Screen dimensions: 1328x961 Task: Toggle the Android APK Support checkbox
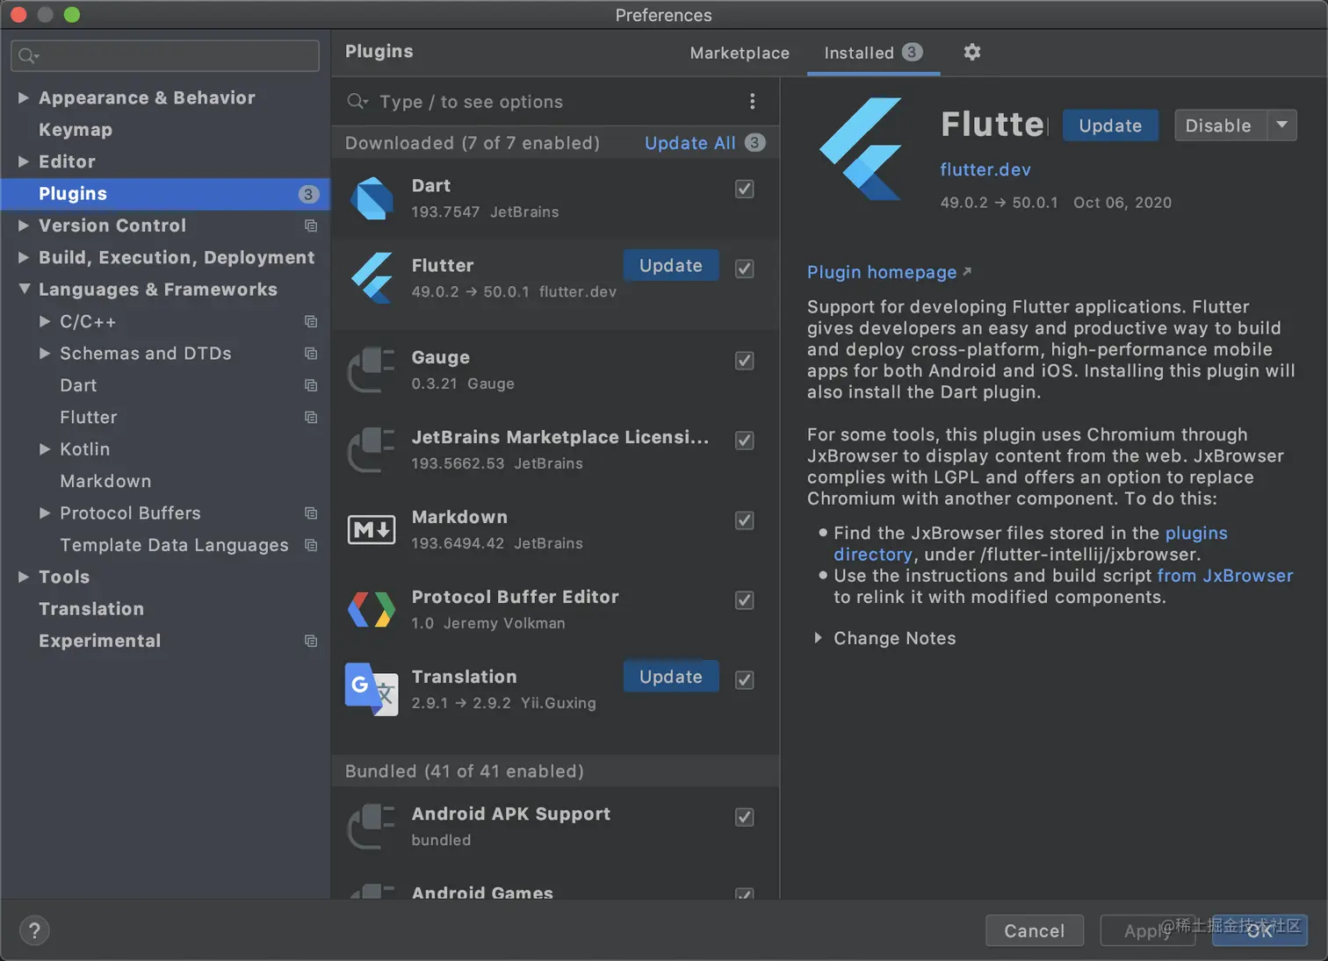pyautogui.click(x=744, y=817)
